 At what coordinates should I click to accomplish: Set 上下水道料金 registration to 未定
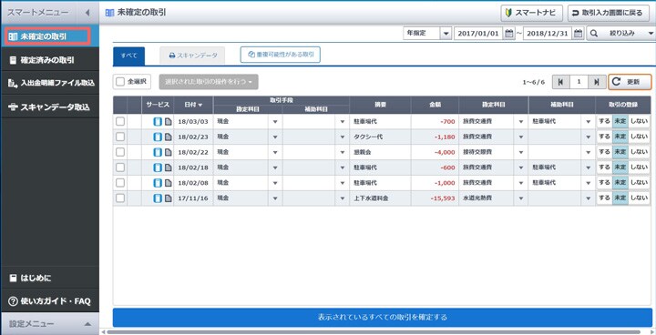click(x=620, y=198)
